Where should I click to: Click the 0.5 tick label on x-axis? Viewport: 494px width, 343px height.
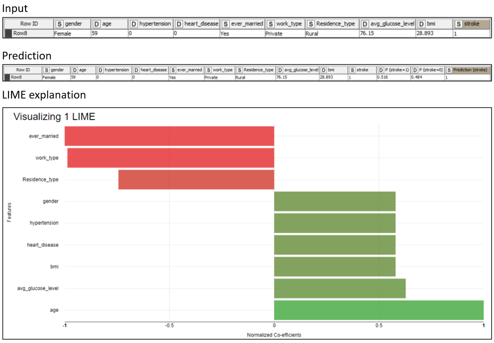[x=379, y=326]
